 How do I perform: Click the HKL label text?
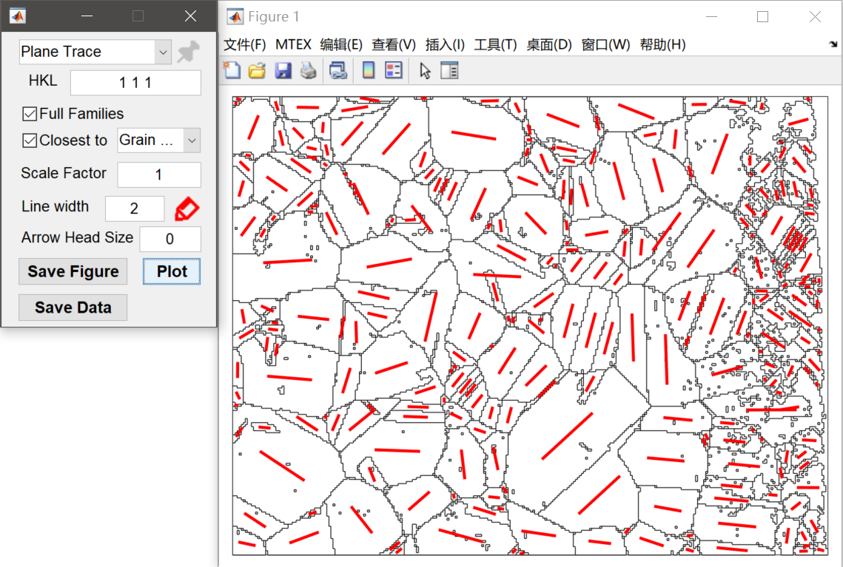point(42,81)
